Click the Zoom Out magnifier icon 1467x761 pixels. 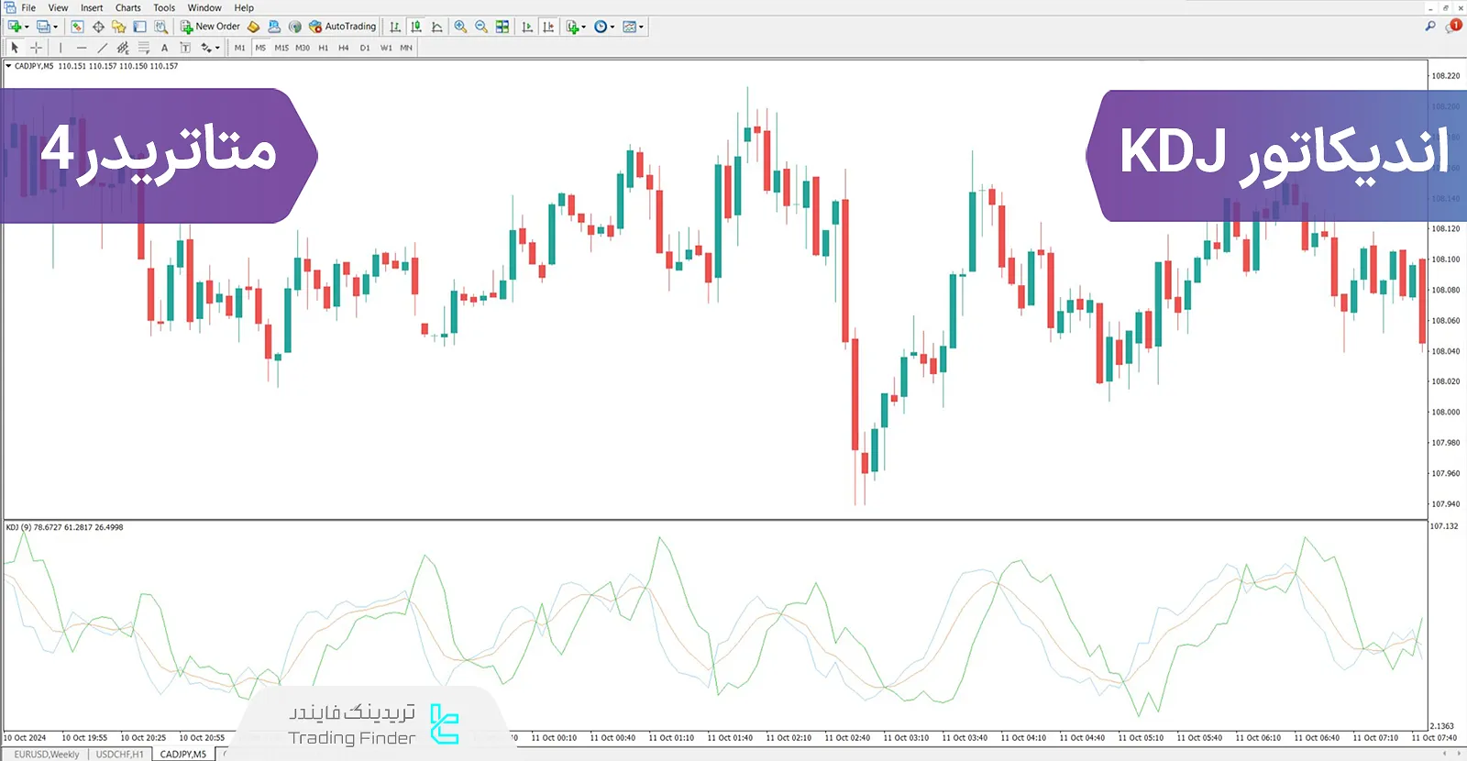(481, 27)
